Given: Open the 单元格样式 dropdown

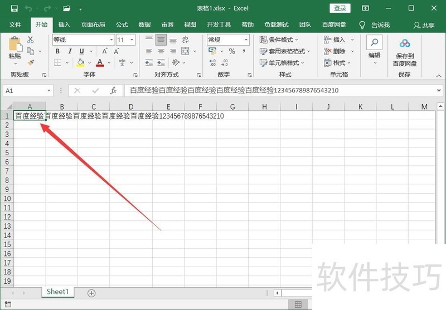Looking at the screenshot, I should pos(282,63).
